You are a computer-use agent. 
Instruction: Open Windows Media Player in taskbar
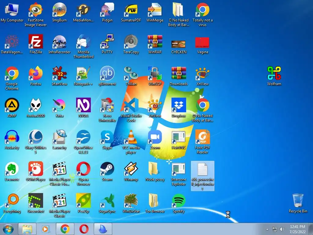point(46,229)
